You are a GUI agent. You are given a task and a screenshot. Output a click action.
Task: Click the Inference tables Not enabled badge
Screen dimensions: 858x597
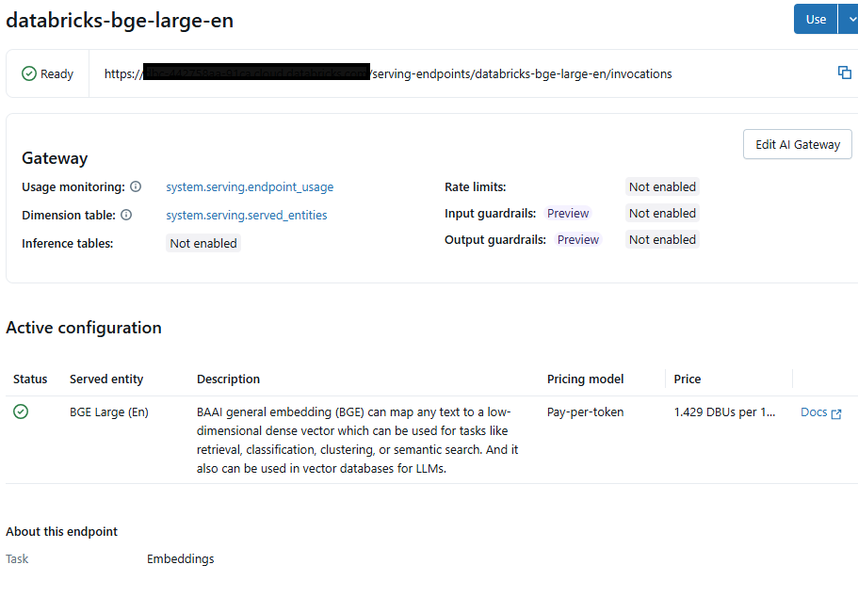(203, 243)
